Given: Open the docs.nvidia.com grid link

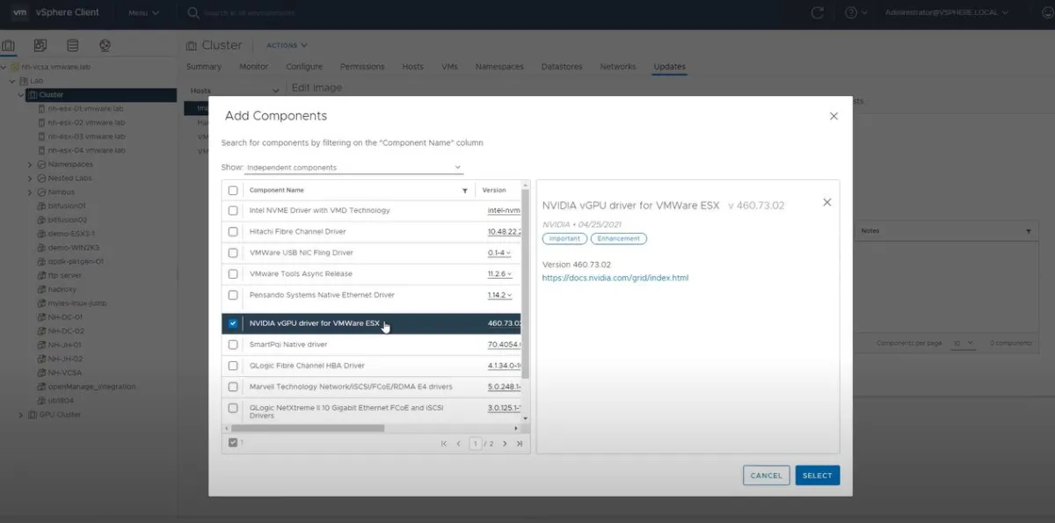Looking at the screenshot, I should tap(615, 278).
